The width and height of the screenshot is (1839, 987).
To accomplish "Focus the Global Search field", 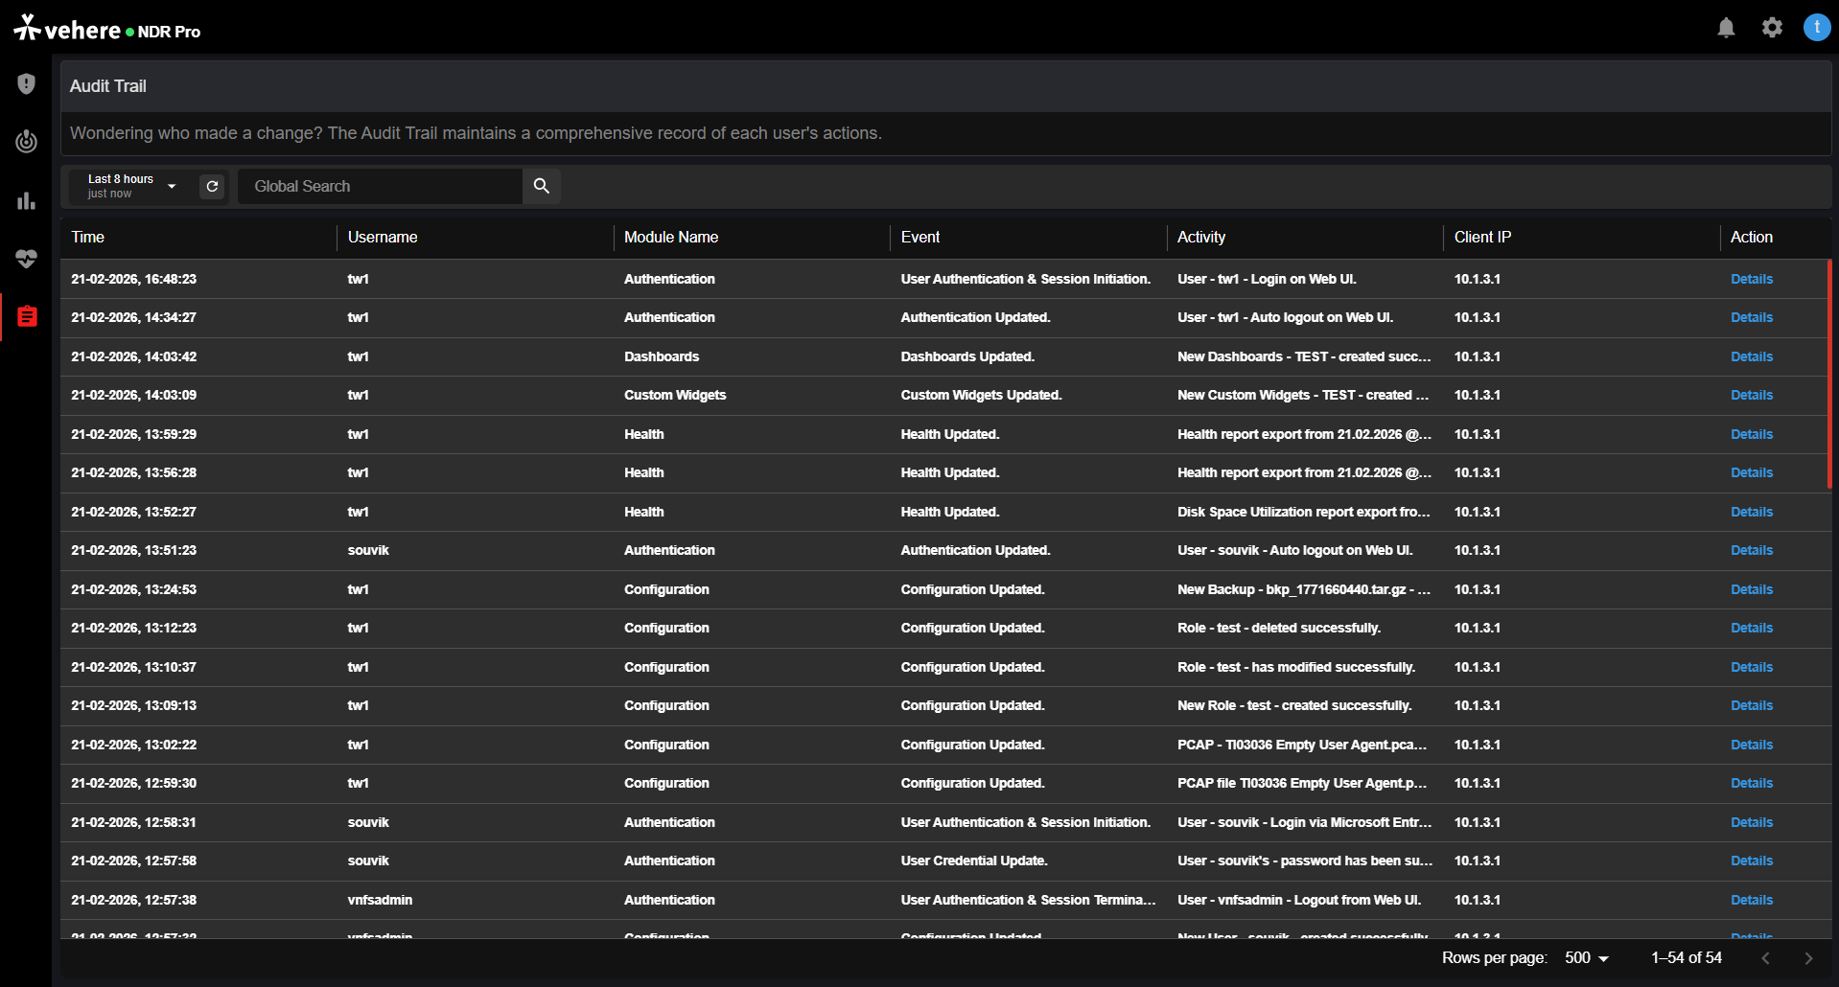I will coord(381,186).
